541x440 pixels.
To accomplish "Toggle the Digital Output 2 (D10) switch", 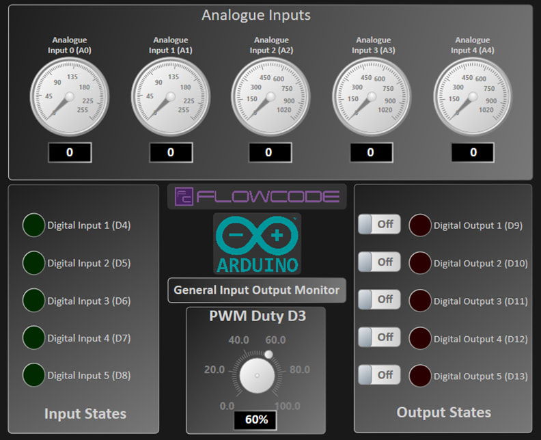I will 379,262.
